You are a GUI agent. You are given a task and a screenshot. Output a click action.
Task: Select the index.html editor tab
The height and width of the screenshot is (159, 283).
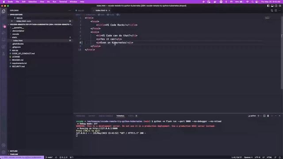101,11
